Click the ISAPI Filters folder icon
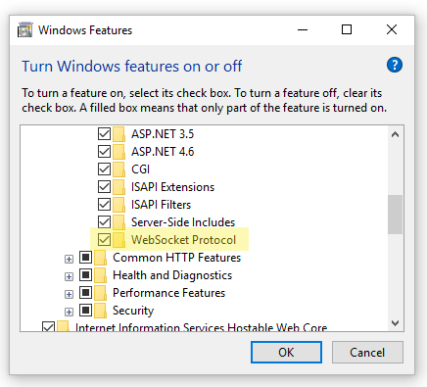 pos(119,205)
